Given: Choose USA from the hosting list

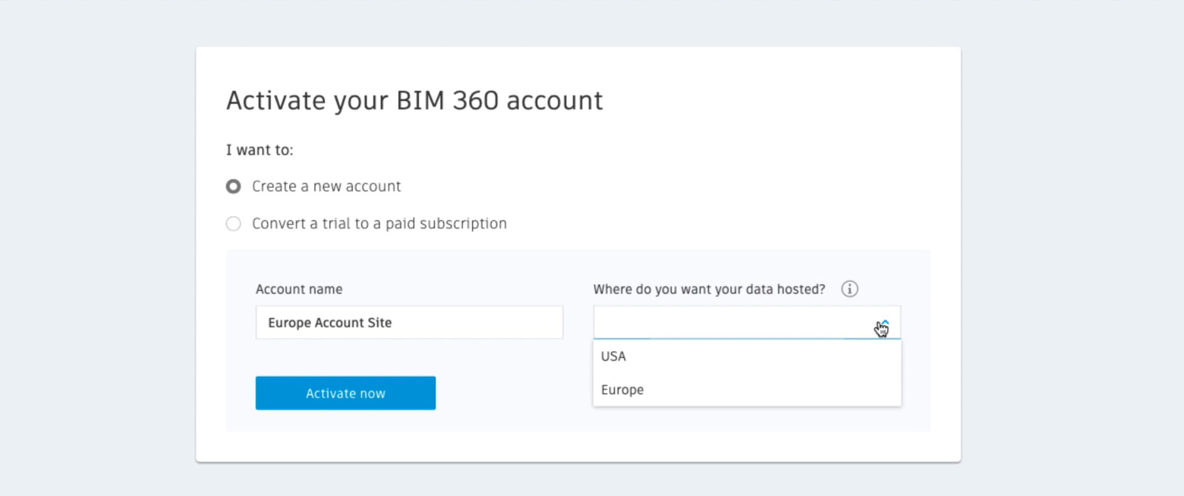Looking at the screenshot, I should pos(747,356).
